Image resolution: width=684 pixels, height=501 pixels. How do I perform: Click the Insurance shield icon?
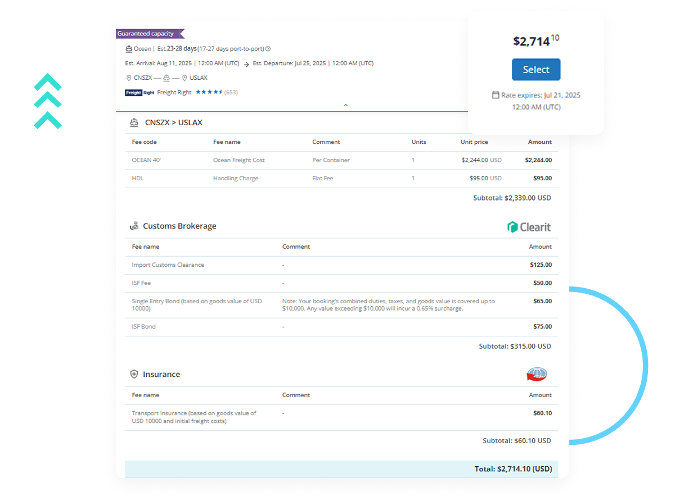(x=134, y=374)
